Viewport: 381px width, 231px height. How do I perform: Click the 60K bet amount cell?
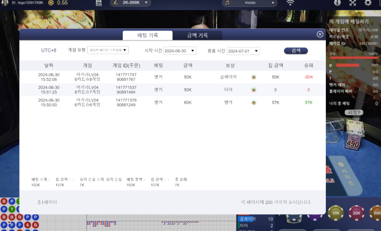188,103
